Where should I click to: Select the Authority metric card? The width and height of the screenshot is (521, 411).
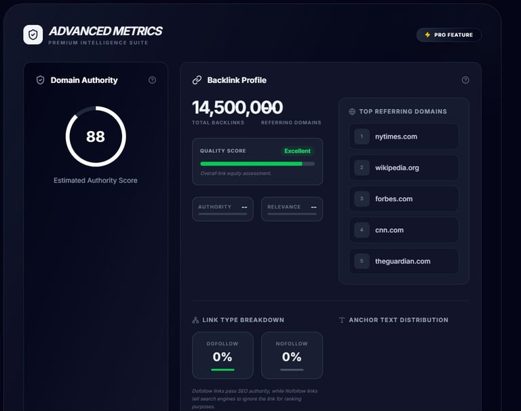click(x=223, y=209)
